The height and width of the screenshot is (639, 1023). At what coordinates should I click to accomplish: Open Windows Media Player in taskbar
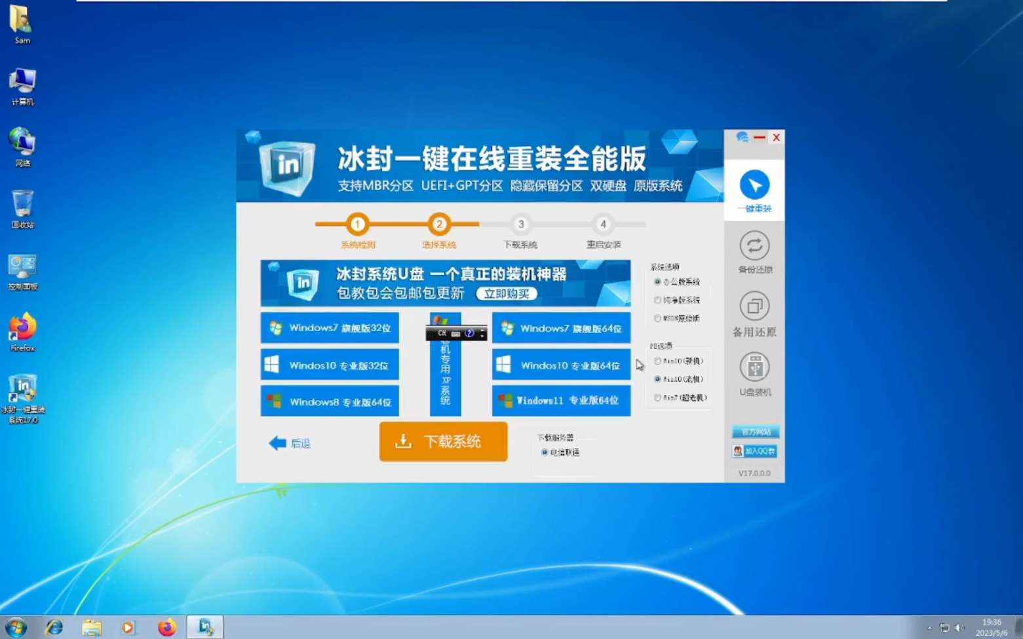coord(128,627)
